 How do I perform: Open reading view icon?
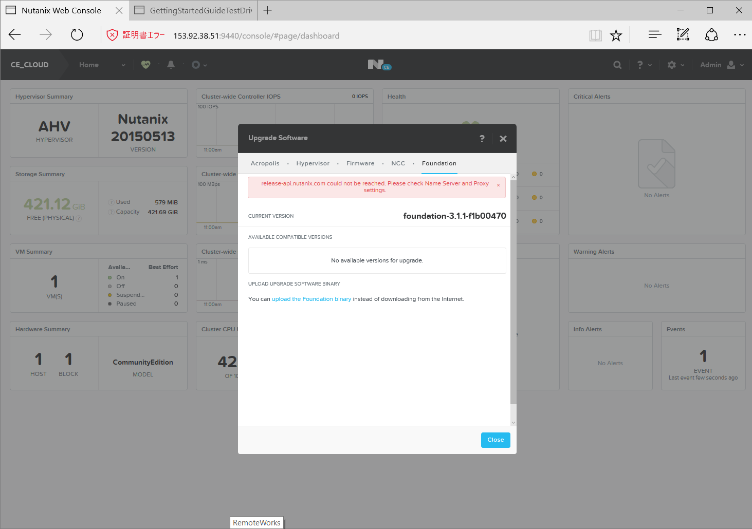[x=595, y=35]
